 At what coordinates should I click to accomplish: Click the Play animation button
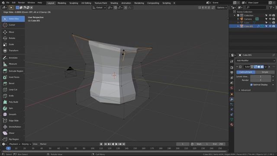[116, 144]
